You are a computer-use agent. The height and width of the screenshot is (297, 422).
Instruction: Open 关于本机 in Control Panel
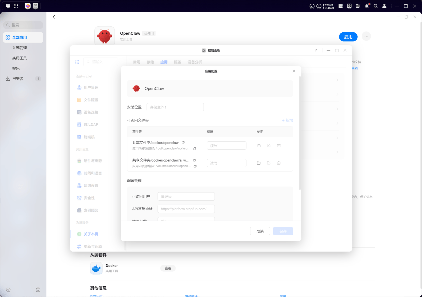[x=88, y=234]
